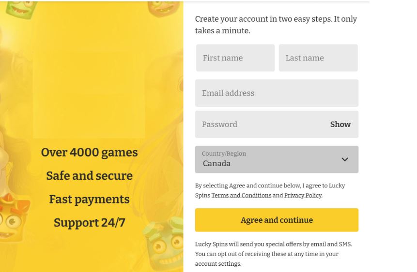
Task: Click into the Email address field
Action: [x=277, y=93]
